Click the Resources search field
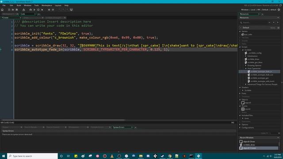The height and width of the screenshot is (159, 283). pos(255,23)
